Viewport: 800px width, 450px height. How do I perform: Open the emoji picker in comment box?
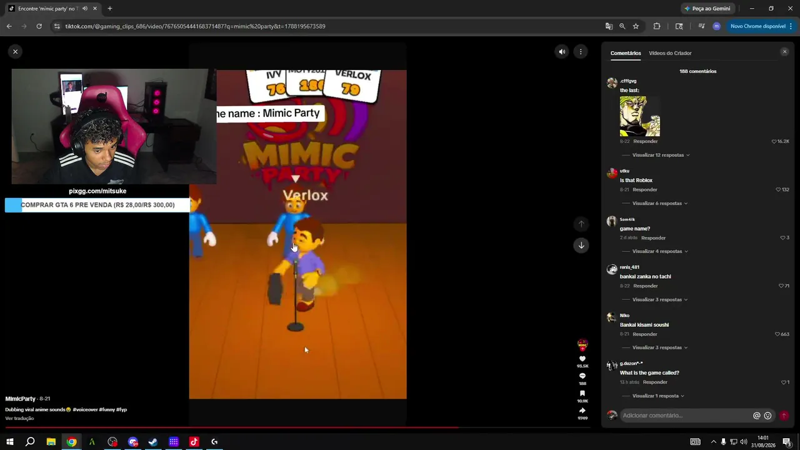[768, 416]
